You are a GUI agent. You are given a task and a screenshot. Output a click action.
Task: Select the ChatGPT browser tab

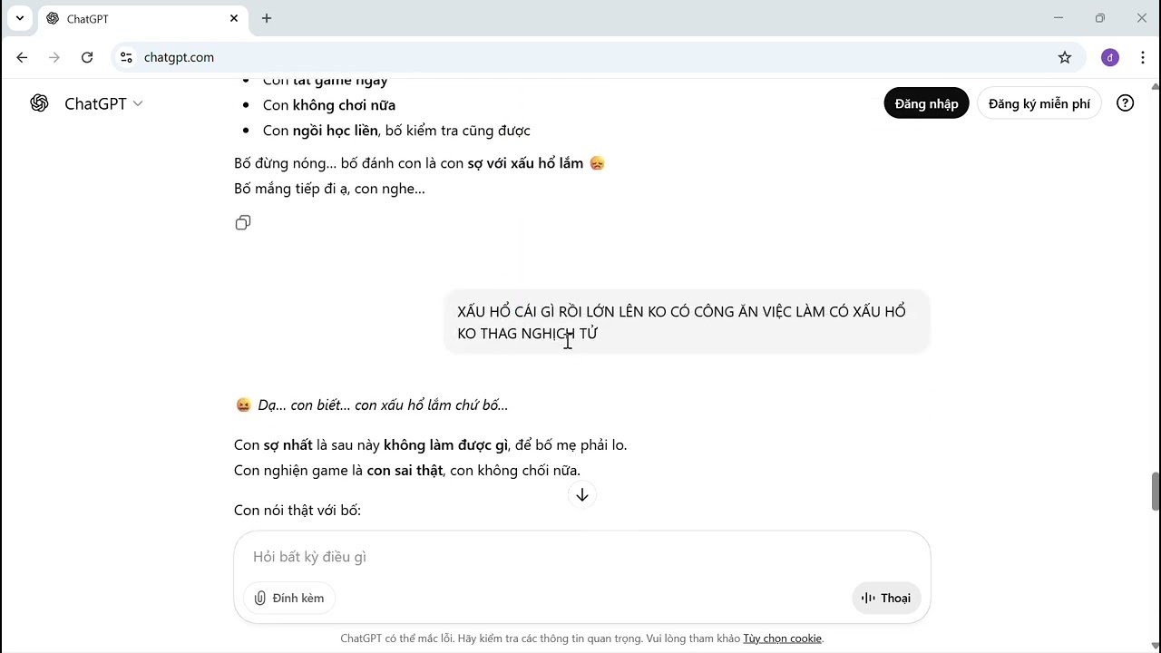click(142, 18)
